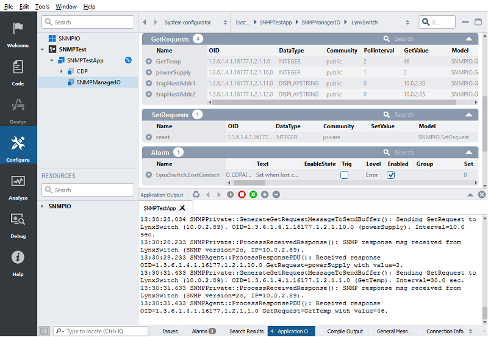Uncheck Enabled for LynxSwitch.LostContact alarm

(391, 175)
